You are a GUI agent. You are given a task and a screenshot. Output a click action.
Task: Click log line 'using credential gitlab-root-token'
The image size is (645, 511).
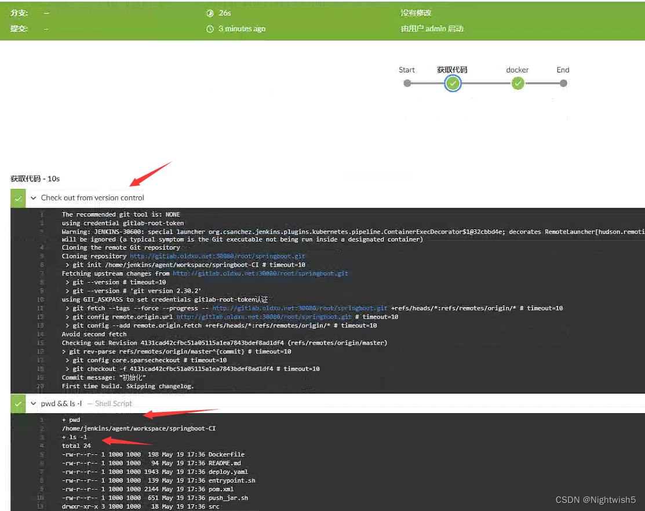coord(123,223)
